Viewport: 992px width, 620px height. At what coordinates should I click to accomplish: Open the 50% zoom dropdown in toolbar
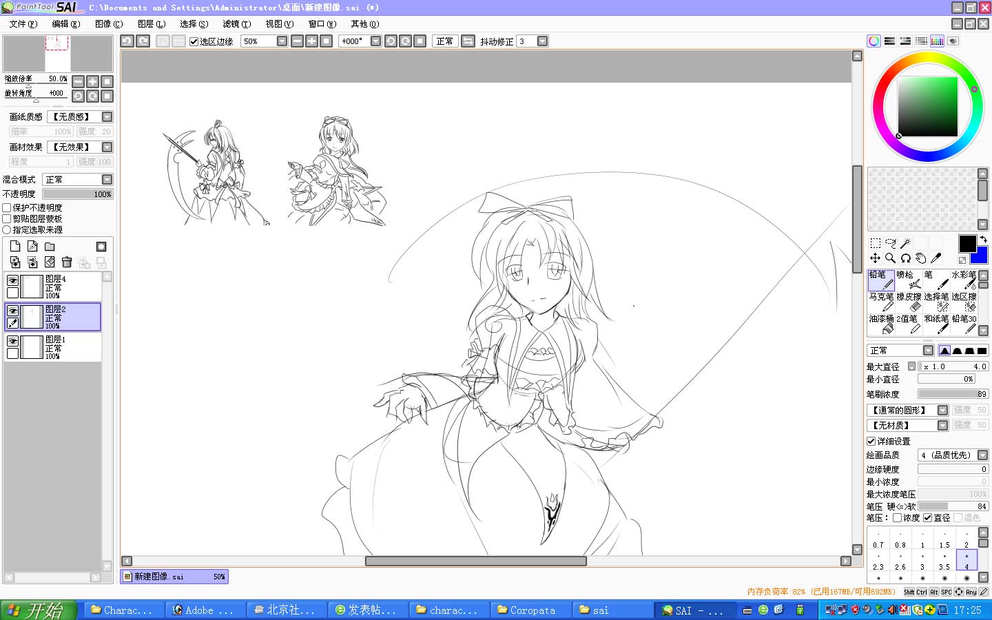pyautogui.click(x=282, y=41)
